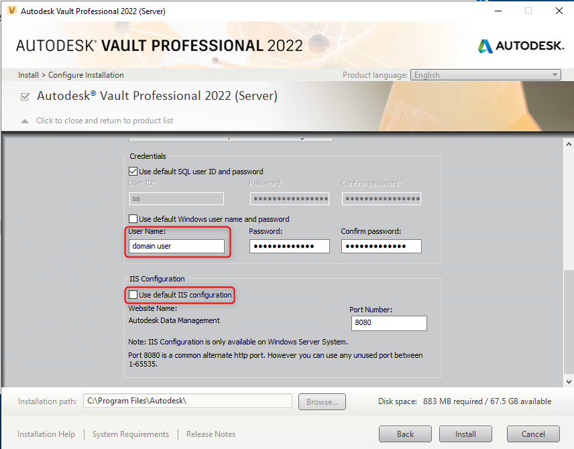Collapse the product via the return arrow
The height and width of the screenshot is (449, 574).
(x=24, y=121)
